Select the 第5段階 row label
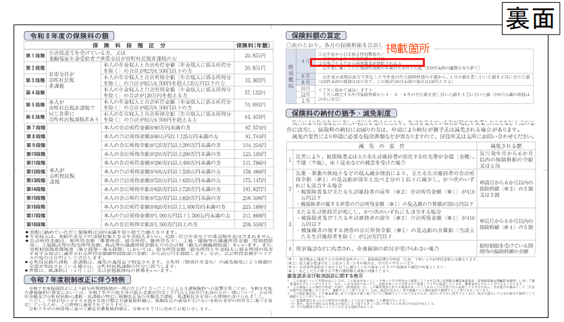This screenshot has height=322, width=564. [35, 105]
